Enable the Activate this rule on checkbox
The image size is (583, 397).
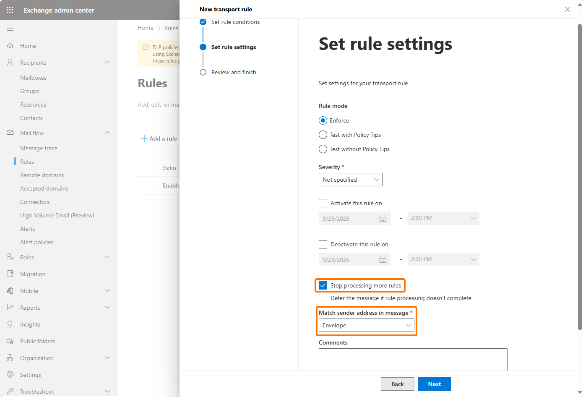pos(323,203)
